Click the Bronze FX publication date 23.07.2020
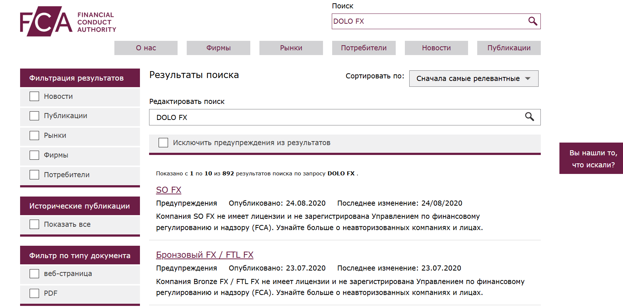 tap(305, 268)
